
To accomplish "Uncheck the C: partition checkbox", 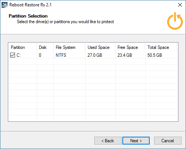I will click(x=12, y=55).
